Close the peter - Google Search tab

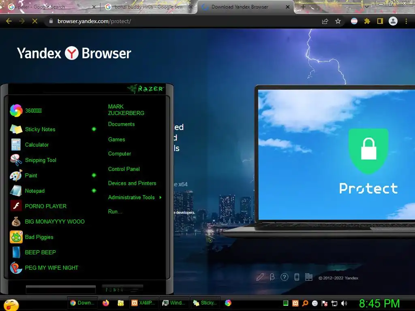94,7
